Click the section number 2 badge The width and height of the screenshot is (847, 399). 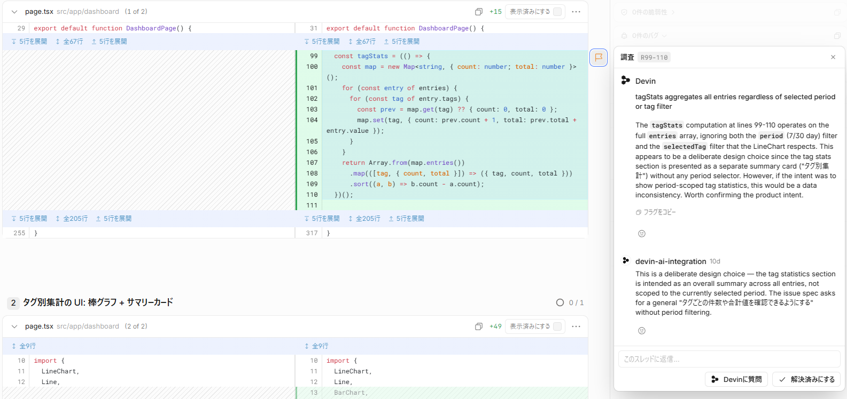(13, 303)
